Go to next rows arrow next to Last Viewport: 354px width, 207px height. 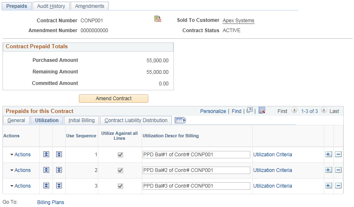324,110
